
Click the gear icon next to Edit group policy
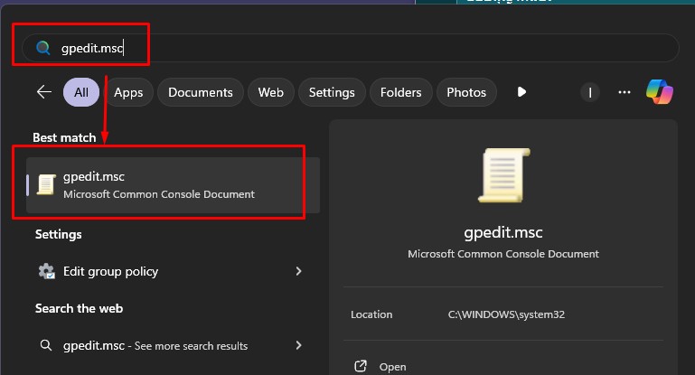click(x=46, y=271)
